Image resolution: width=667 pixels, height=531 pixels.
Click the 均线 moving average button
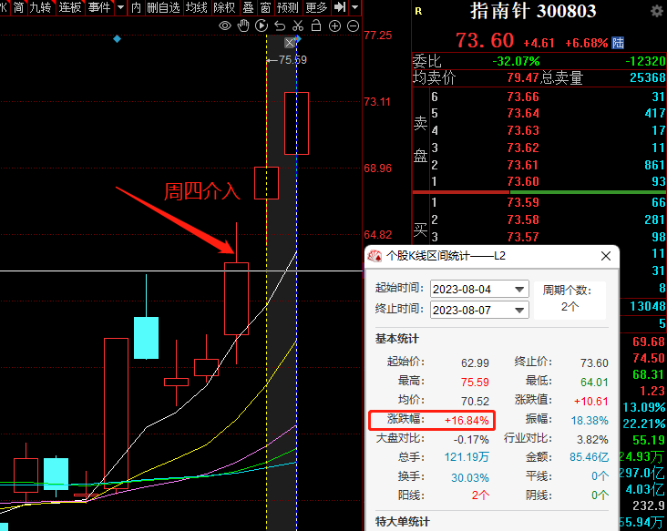[x=196, y=7]
